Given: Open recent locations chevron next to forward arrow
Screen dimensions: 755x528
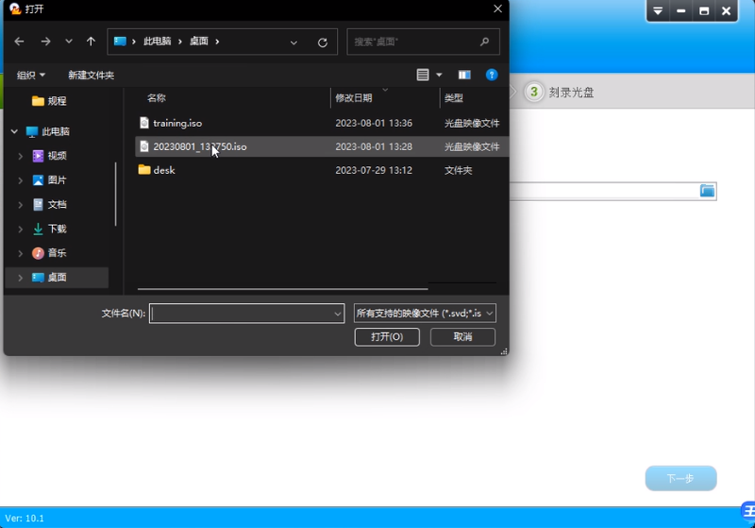Looking at the screenshot, I should pyautogui.click(x=69, y=42).
